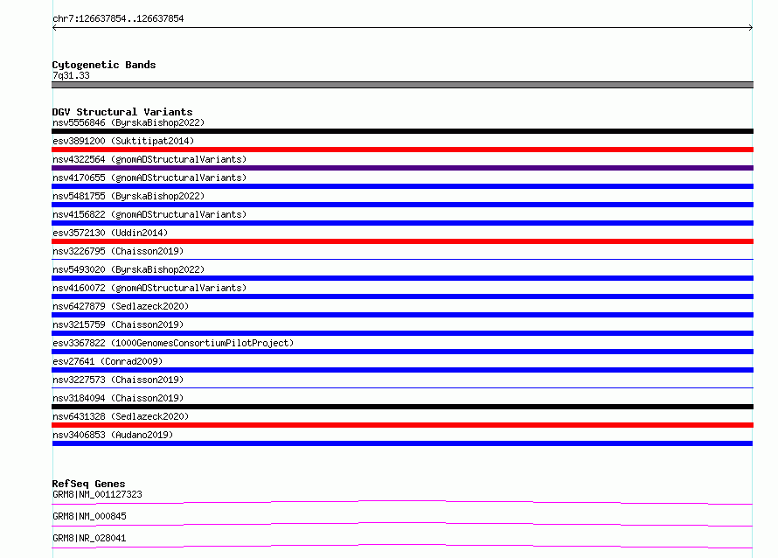Open variant nsv3184094 (Chaisson2019) label
The height and width of the screenshot is (558, 778).
pos(118,398)
